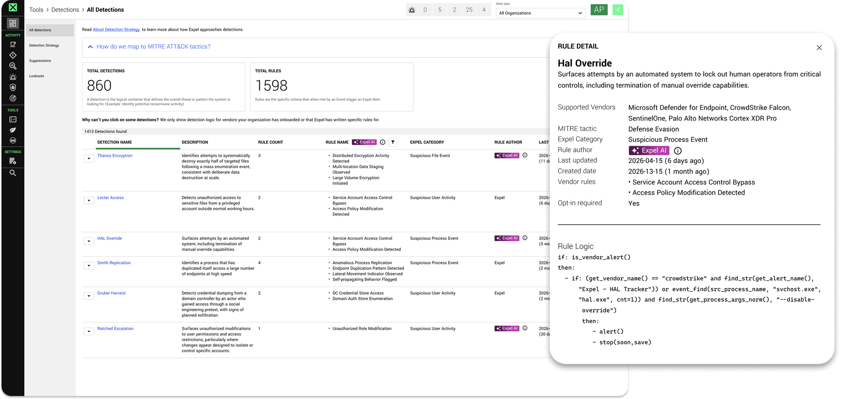841x399 pixels.
Task: Click Expel AI badge in Thanos Encryption row
Action: 507,156
